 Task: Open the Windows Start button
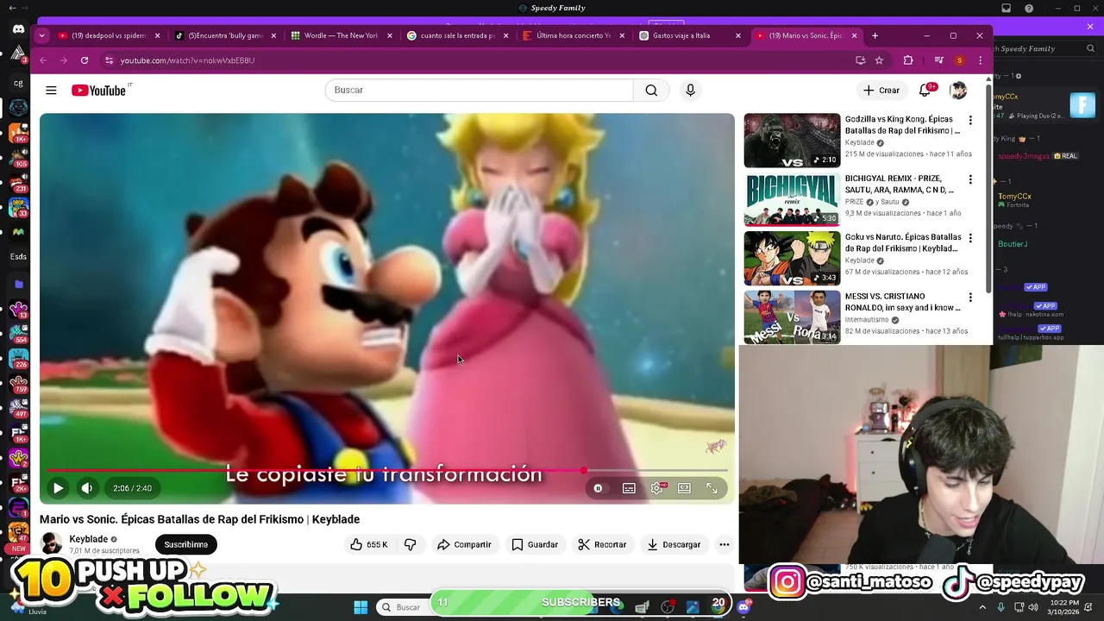pos(361,607)
